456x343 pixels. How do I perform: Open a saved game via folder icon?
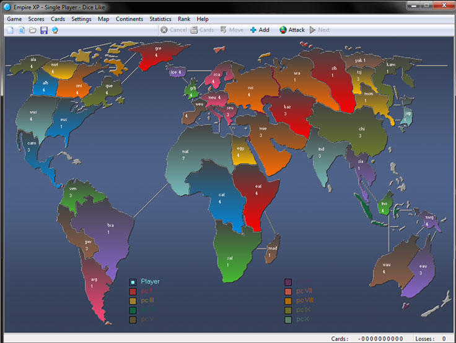pos(32,30)
